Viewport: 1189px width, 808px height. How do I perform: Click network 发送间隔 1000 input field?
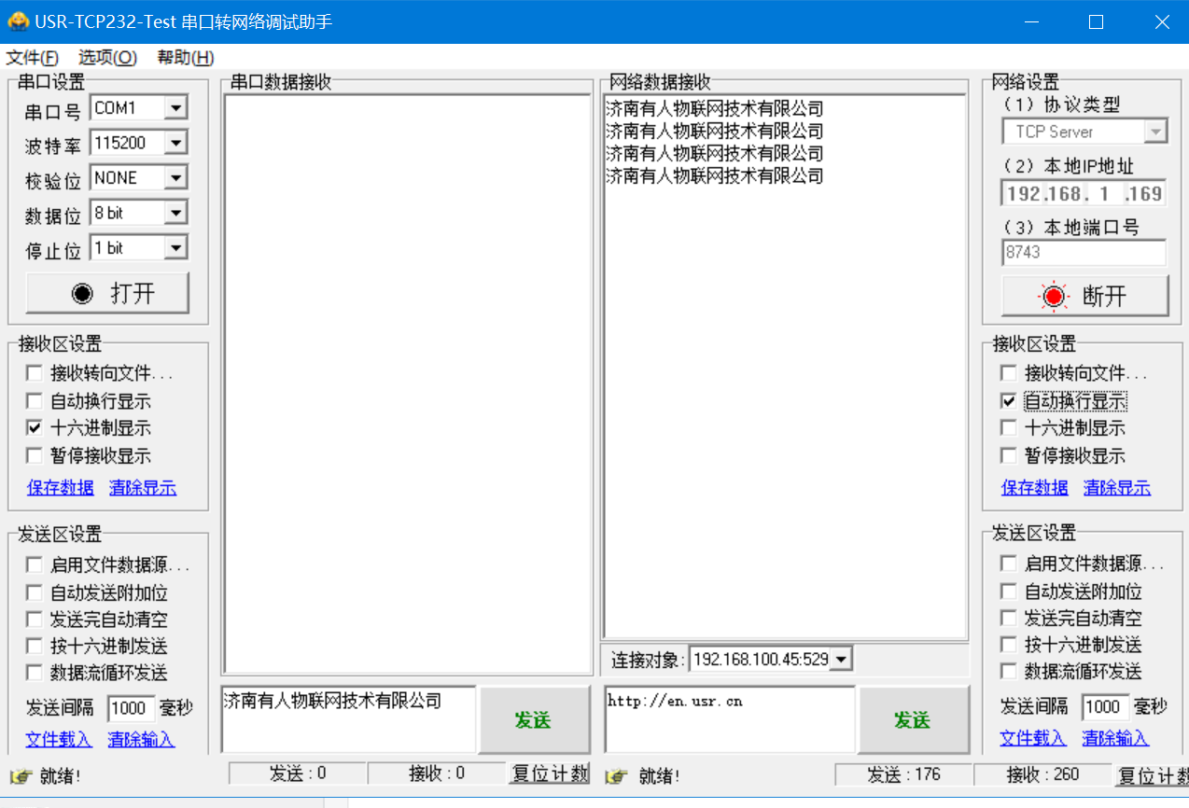tap(1105, 706)
